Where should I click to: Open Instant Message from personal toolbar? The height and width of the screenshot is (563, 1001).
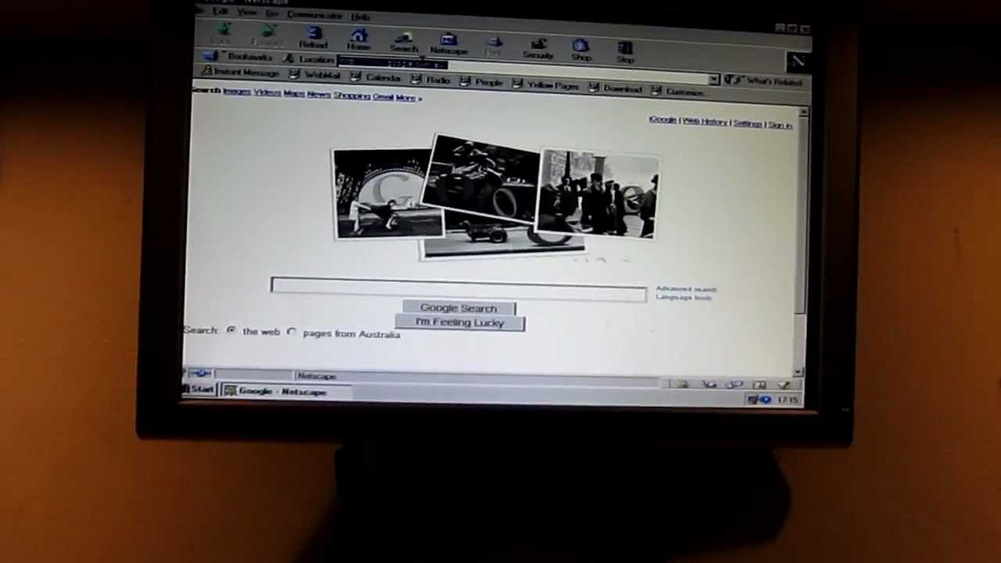pyautogui.click(x=240, y=72)
